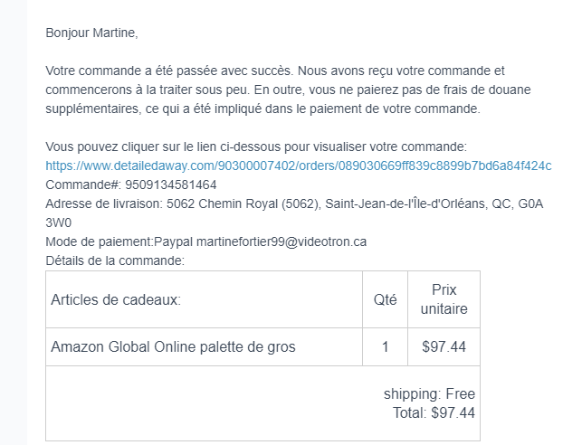Click the "Détails de la commande:" label
The width and height of the screenshot is (563, 445).
pyautogui.click(x=115, y=260)
